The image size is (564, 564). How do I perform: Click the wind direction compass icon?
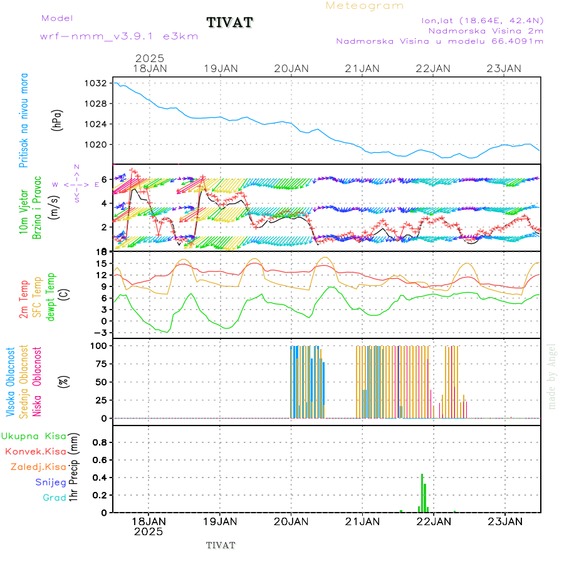coord(76,184)
